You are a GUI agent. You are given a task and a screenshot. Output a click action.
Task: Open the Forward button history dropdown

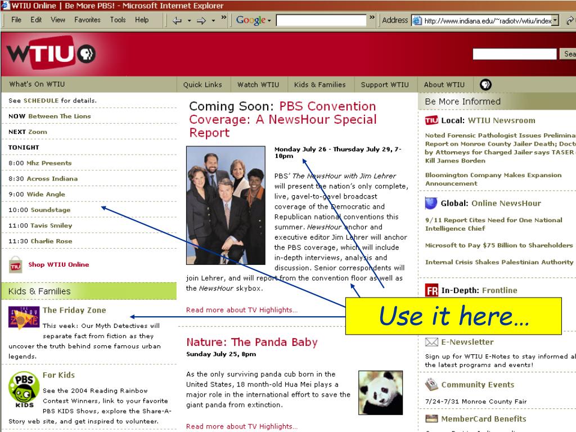(x=213, y=21)
